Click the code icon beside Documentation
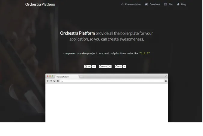The image size is (203, 136). (122, 5)
